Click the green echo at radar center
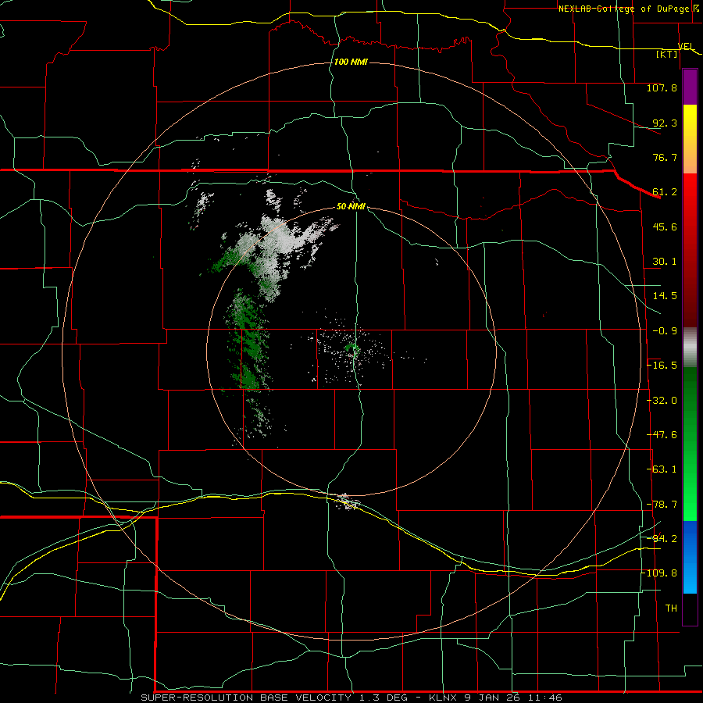This screenshot has height=703, width=703. 352,348
